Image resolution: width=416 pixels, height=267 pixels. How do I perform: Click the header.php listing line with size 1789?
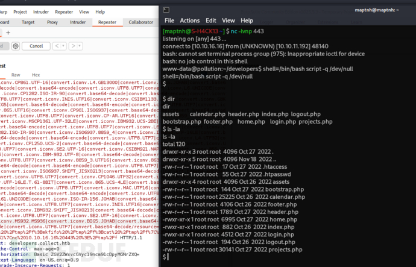pos(230,212)
